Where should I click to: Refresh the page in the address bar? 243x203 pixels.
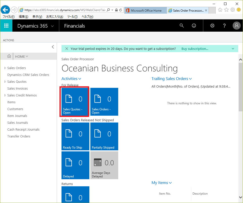pos(120,10)
